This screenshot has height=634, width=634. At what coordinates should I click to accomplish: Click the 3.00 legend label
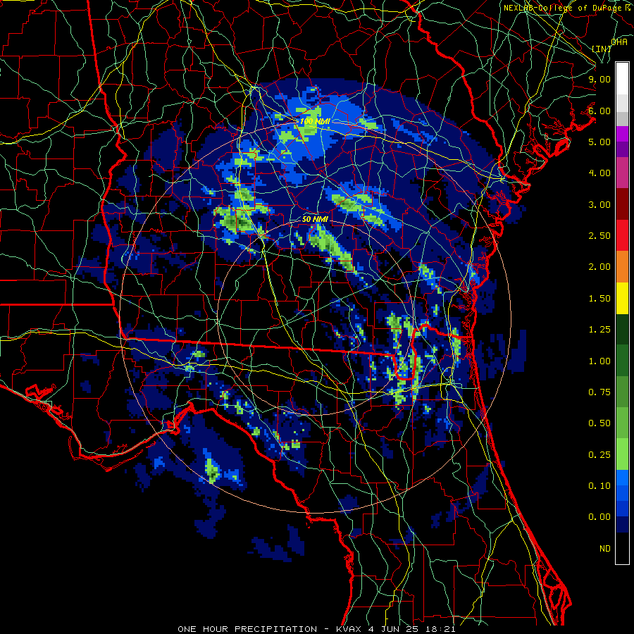point(599,204)
